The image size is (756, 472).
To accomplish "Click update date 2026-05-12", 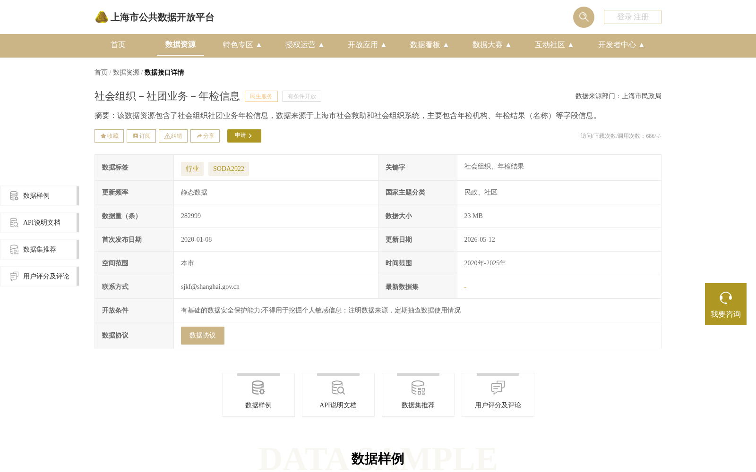I will 480,239.
